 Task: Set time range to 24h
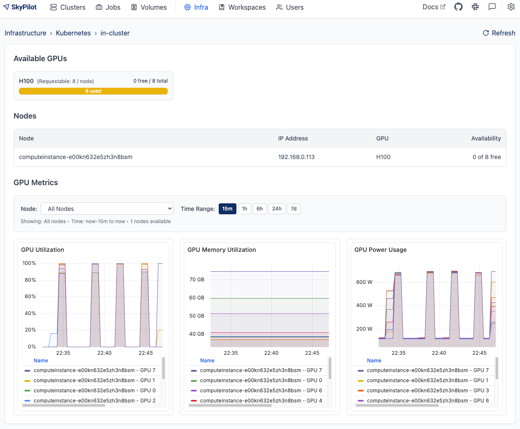(x=277, y=209)
